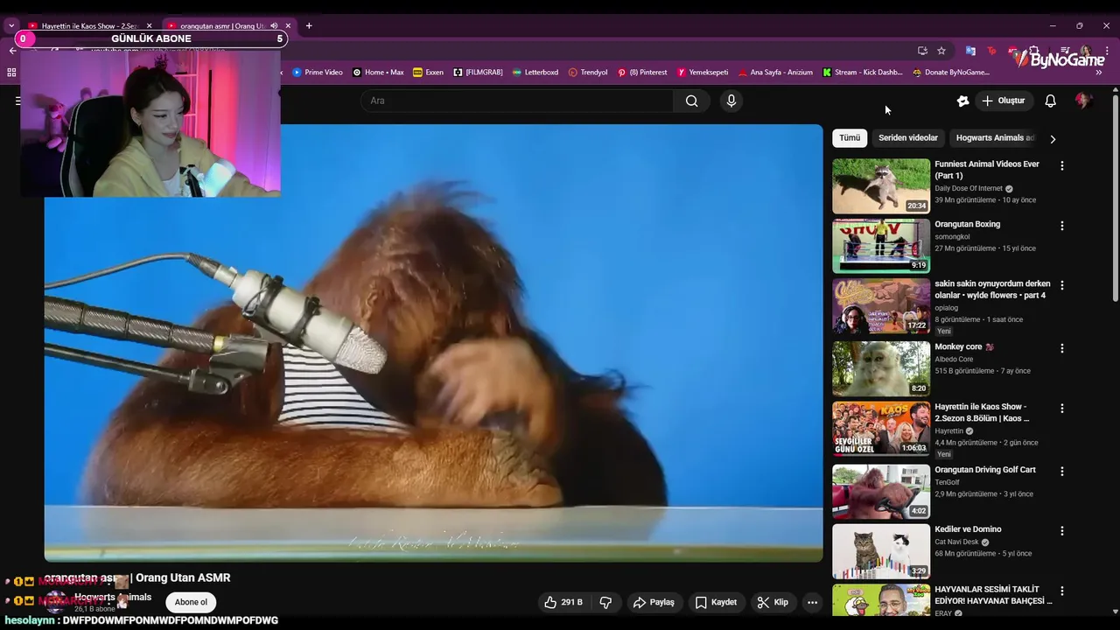The image size is (1120, 630).
Task: Open the tab search dropdown arrow
Action: click(x=11, y=26)
